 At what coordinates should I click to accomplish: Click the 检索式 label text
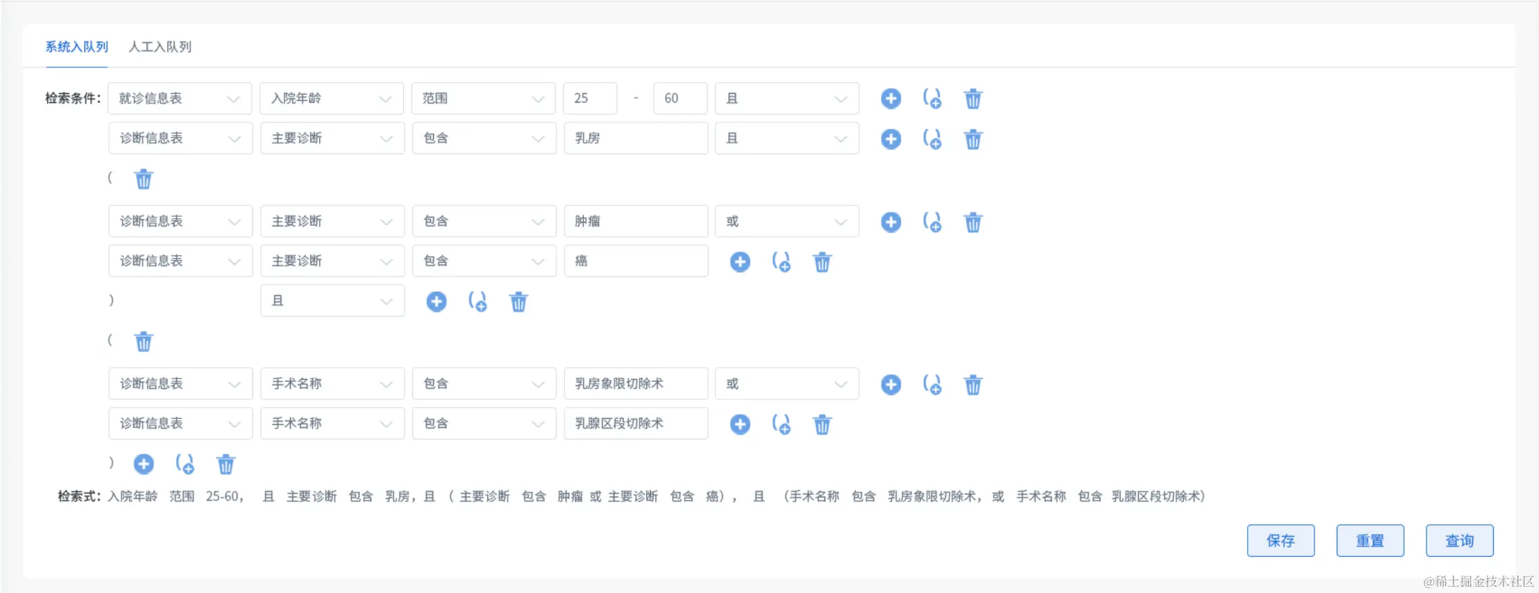pyautogui.click(x=79, y=496)
